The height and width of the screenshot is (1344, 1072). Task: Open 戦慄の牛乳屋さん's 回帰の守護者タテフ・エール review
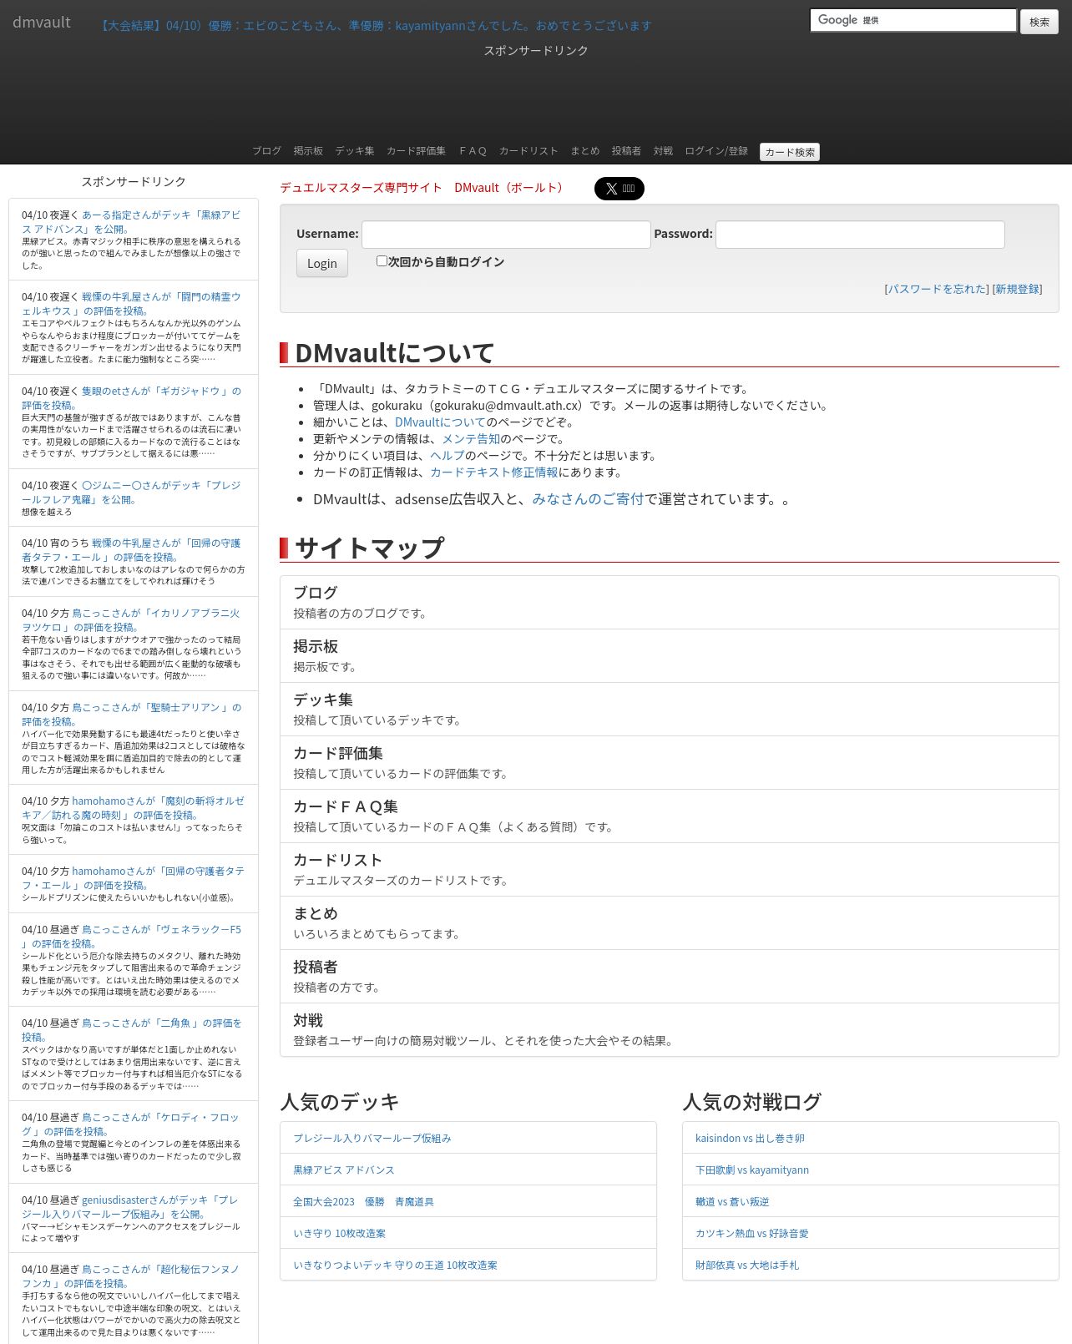[131, 550]
